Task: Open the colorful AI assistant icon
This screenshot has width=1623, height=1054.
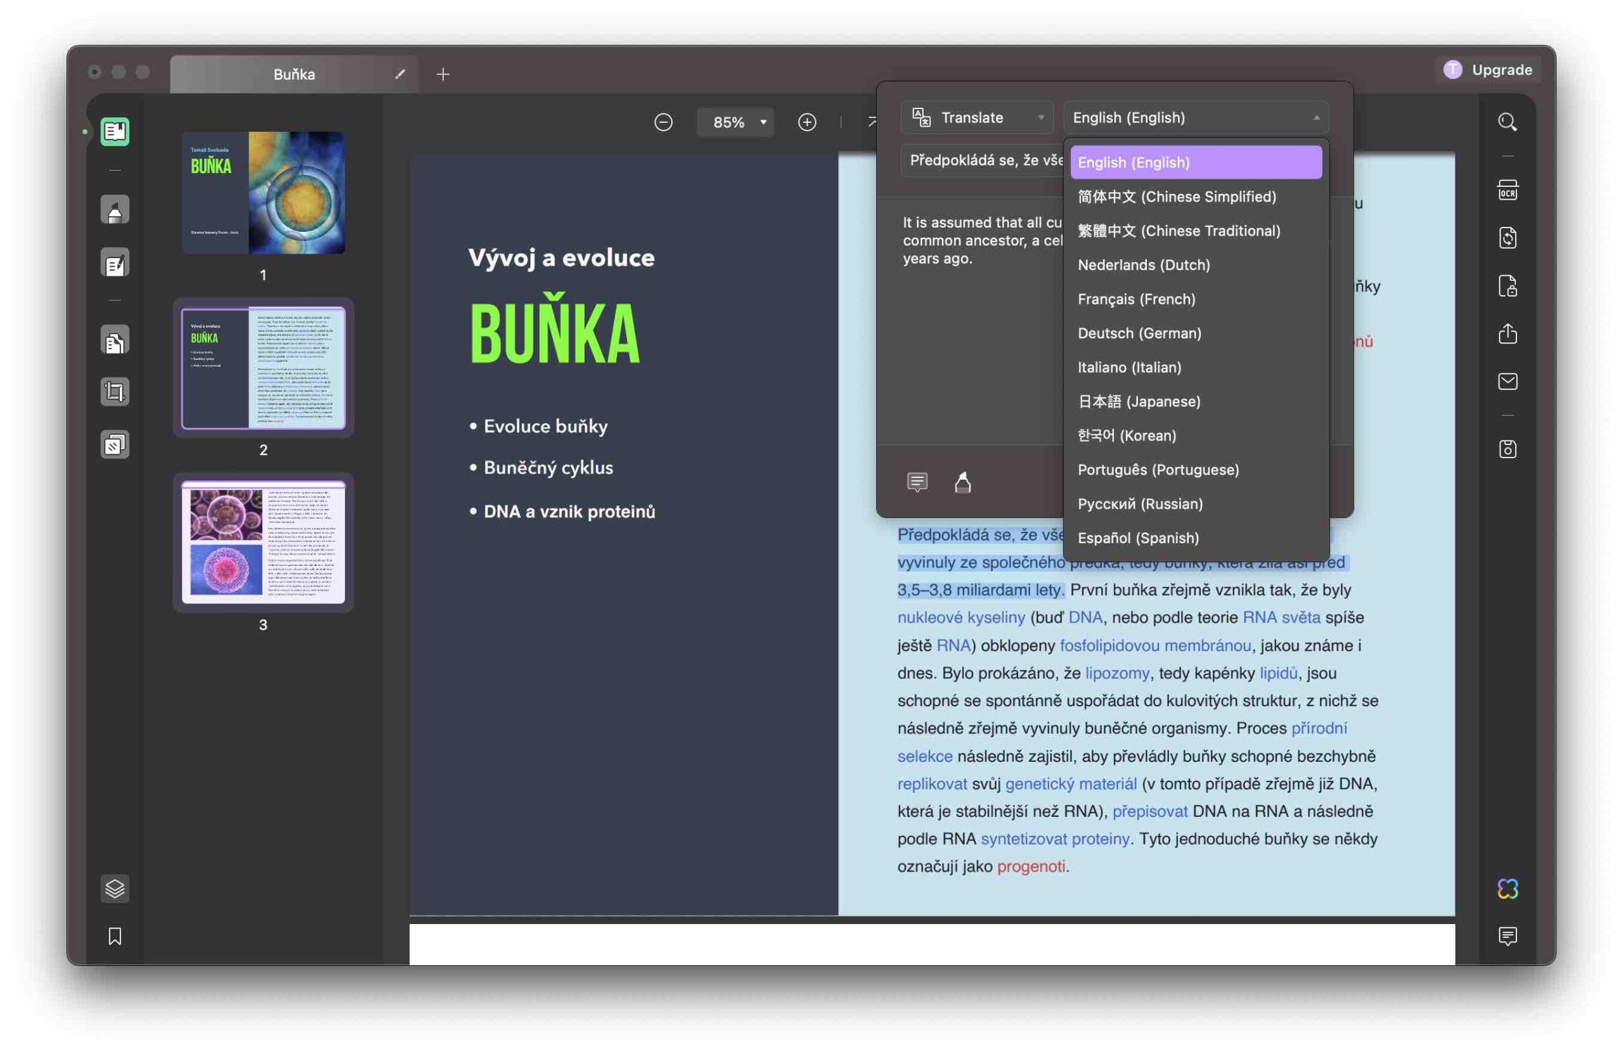Action: pos(1507,889)
